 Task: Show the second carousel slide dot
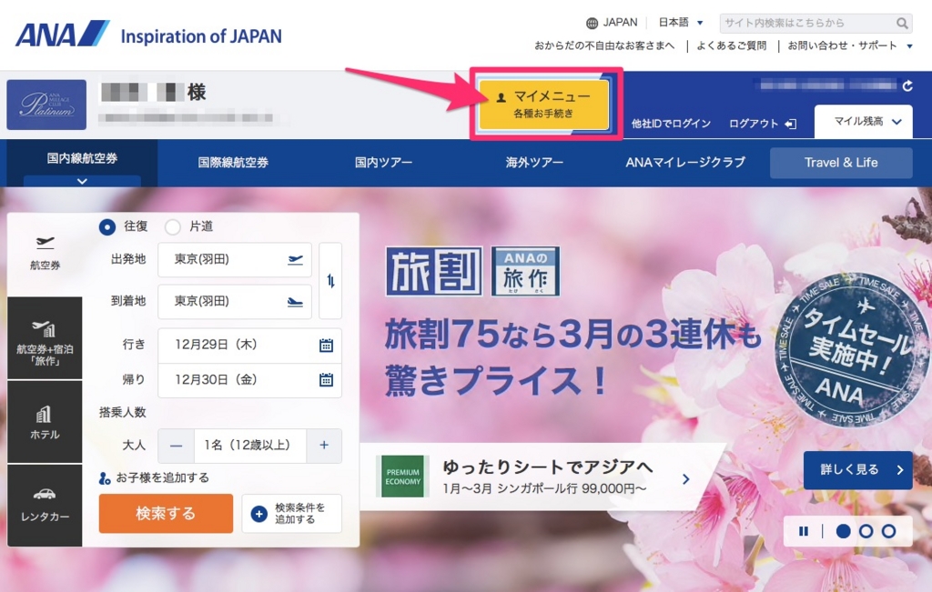(866, 531)
